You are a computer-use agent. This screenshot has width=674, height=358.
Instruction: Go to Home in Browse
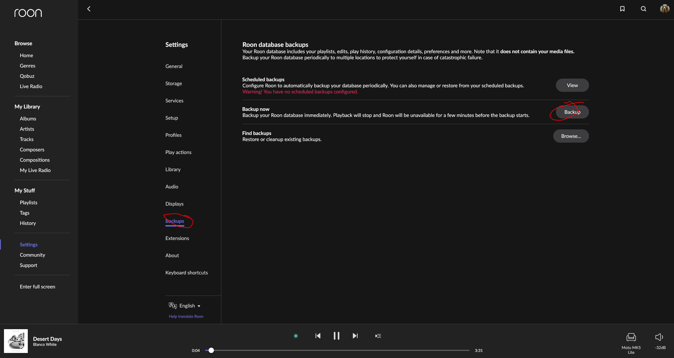(26, 55)
